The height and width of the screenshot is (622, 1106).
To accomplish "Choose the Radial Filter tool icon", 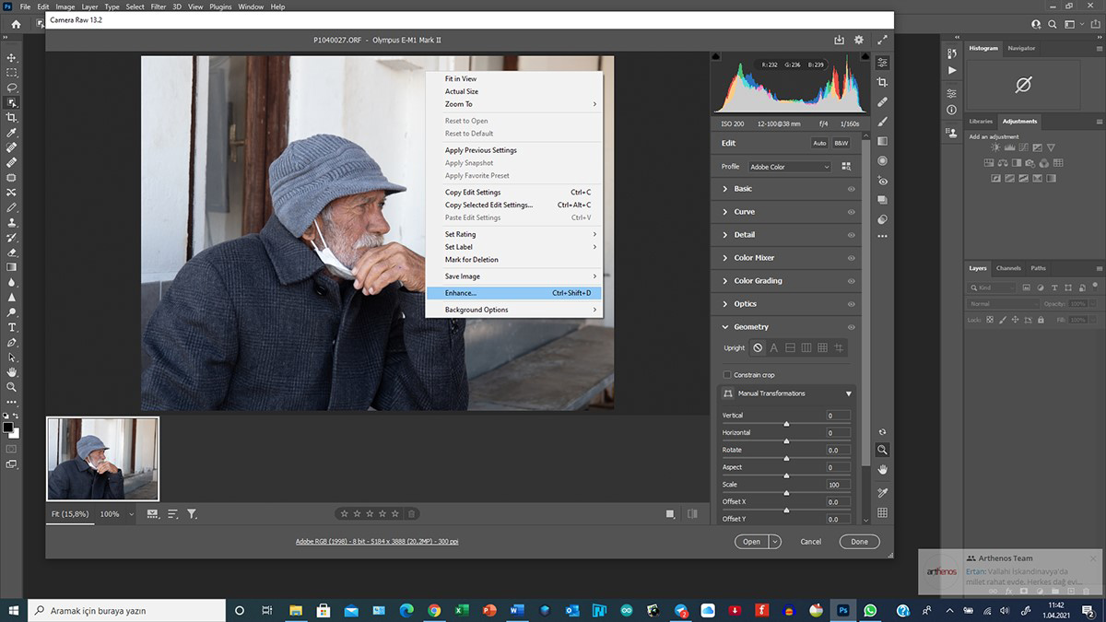I will pos(882,160).
